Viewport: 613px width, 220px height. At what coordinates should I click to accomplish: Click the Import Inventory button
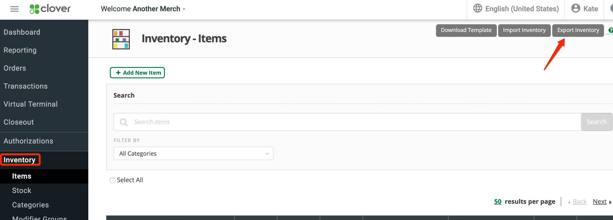pos(524,30)
